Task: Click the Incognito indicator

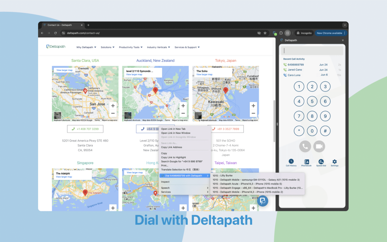Action: (303, 33)
